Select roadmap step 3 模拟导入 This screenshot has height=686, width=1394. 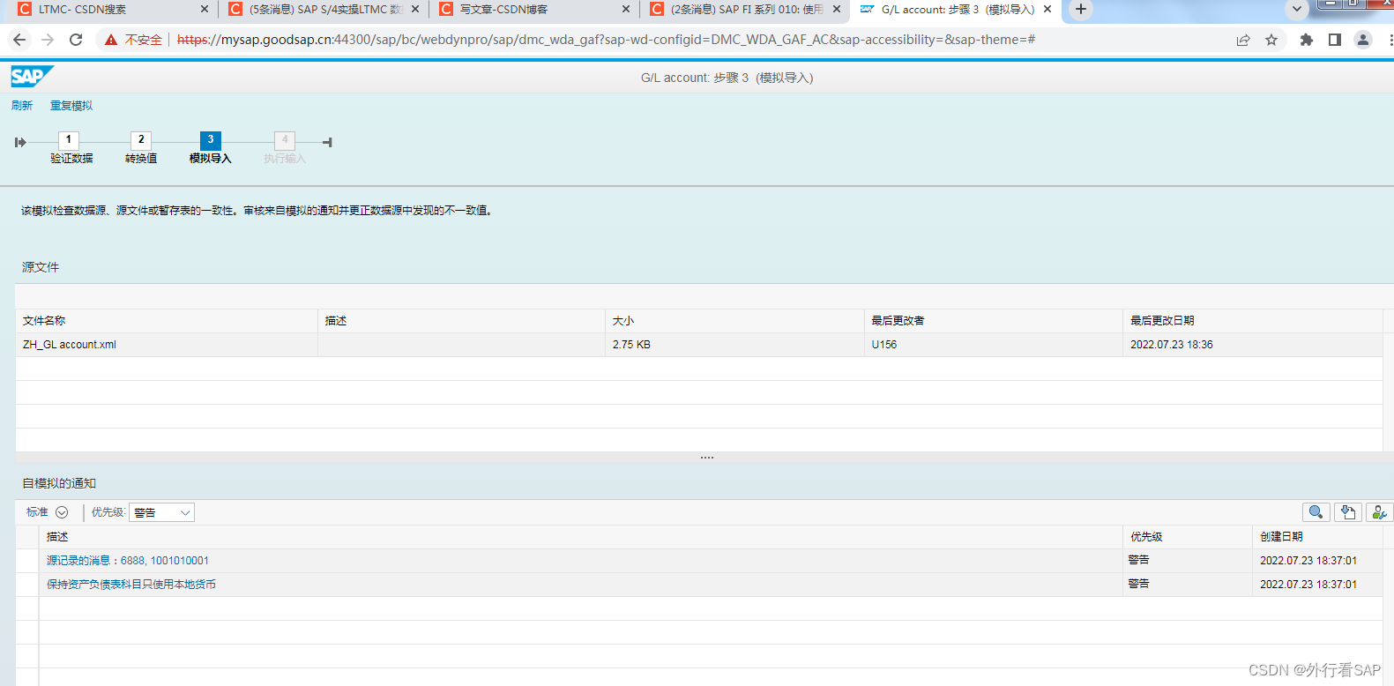click(210, 148)
